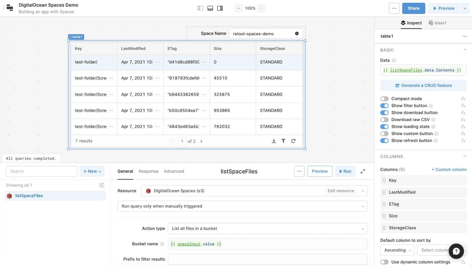Toggle the left panel layout icon

(200, 8)
